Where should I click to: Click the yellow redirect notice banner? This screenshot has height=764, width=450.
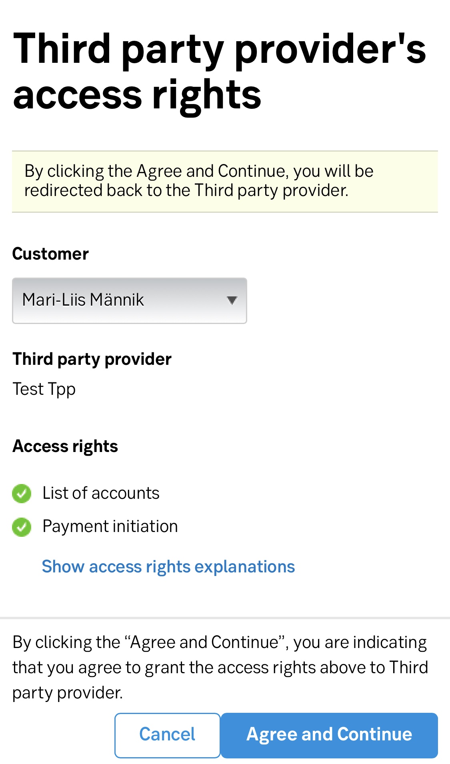[225, 182]
